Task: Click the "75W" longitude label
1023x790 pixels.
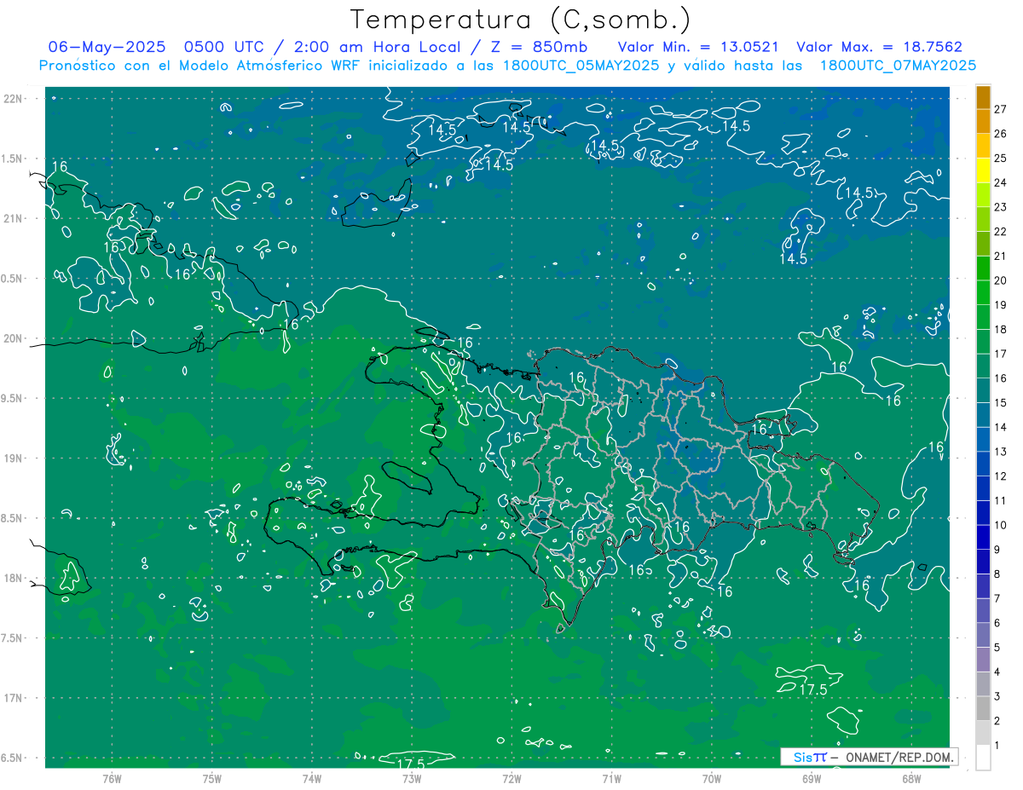Action: [x=212, y=779]
